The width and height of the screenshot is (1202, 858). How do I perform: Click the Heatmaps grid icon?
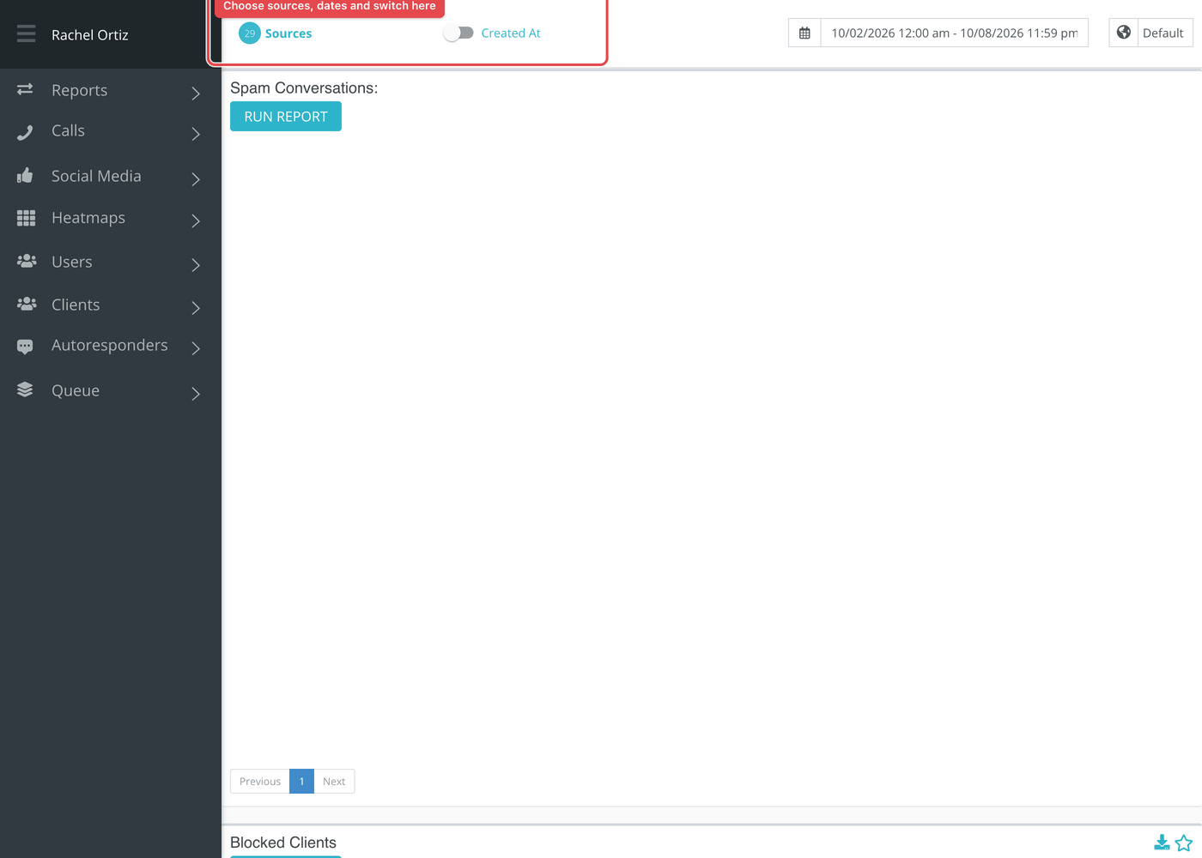(x=26, y=218)
